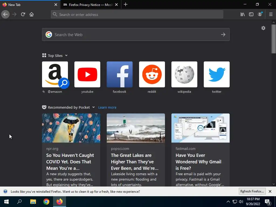Open the YouTube top site tile
276x207 pixels.
click(x=87, y=74)
